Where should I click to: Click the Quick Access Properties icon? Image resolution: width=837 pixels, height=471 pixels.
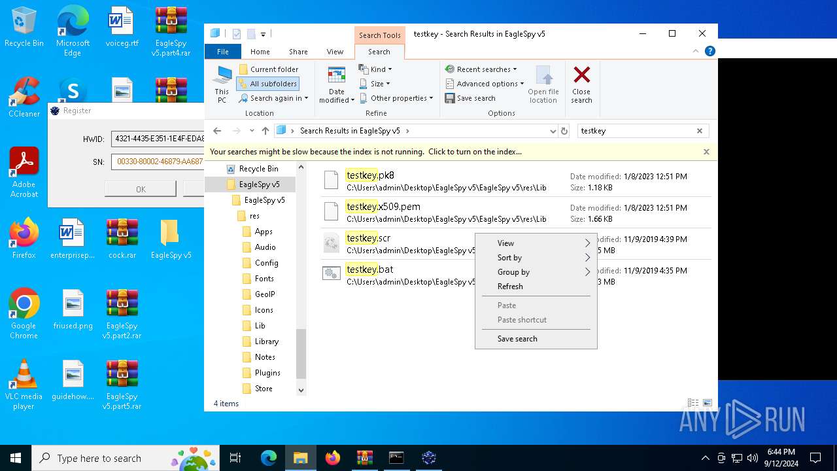coord(237,34)
